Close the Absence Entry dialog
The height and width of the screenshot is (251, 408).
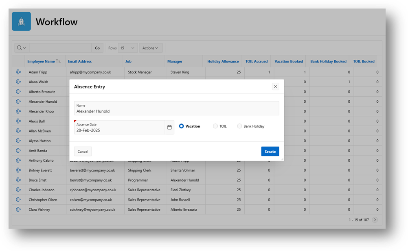tap(276, 87)
